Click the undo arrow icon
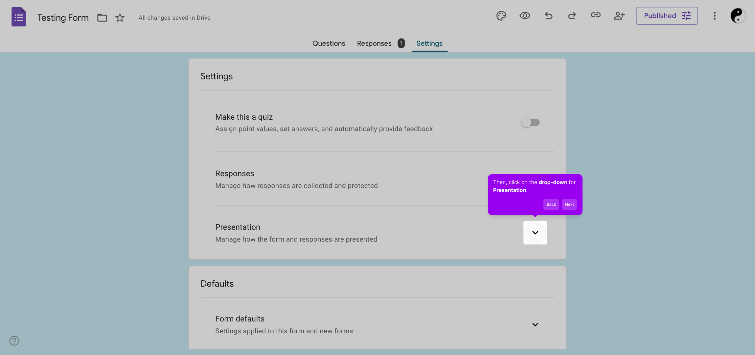This screenshot has width=755, height=355. pyautogui.click(x=548, y=16)
